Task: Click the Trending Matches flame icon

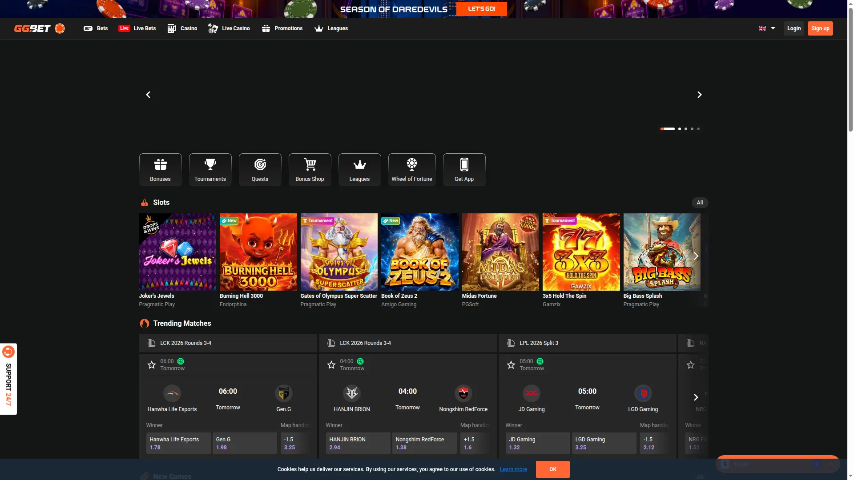Action: 145,324
